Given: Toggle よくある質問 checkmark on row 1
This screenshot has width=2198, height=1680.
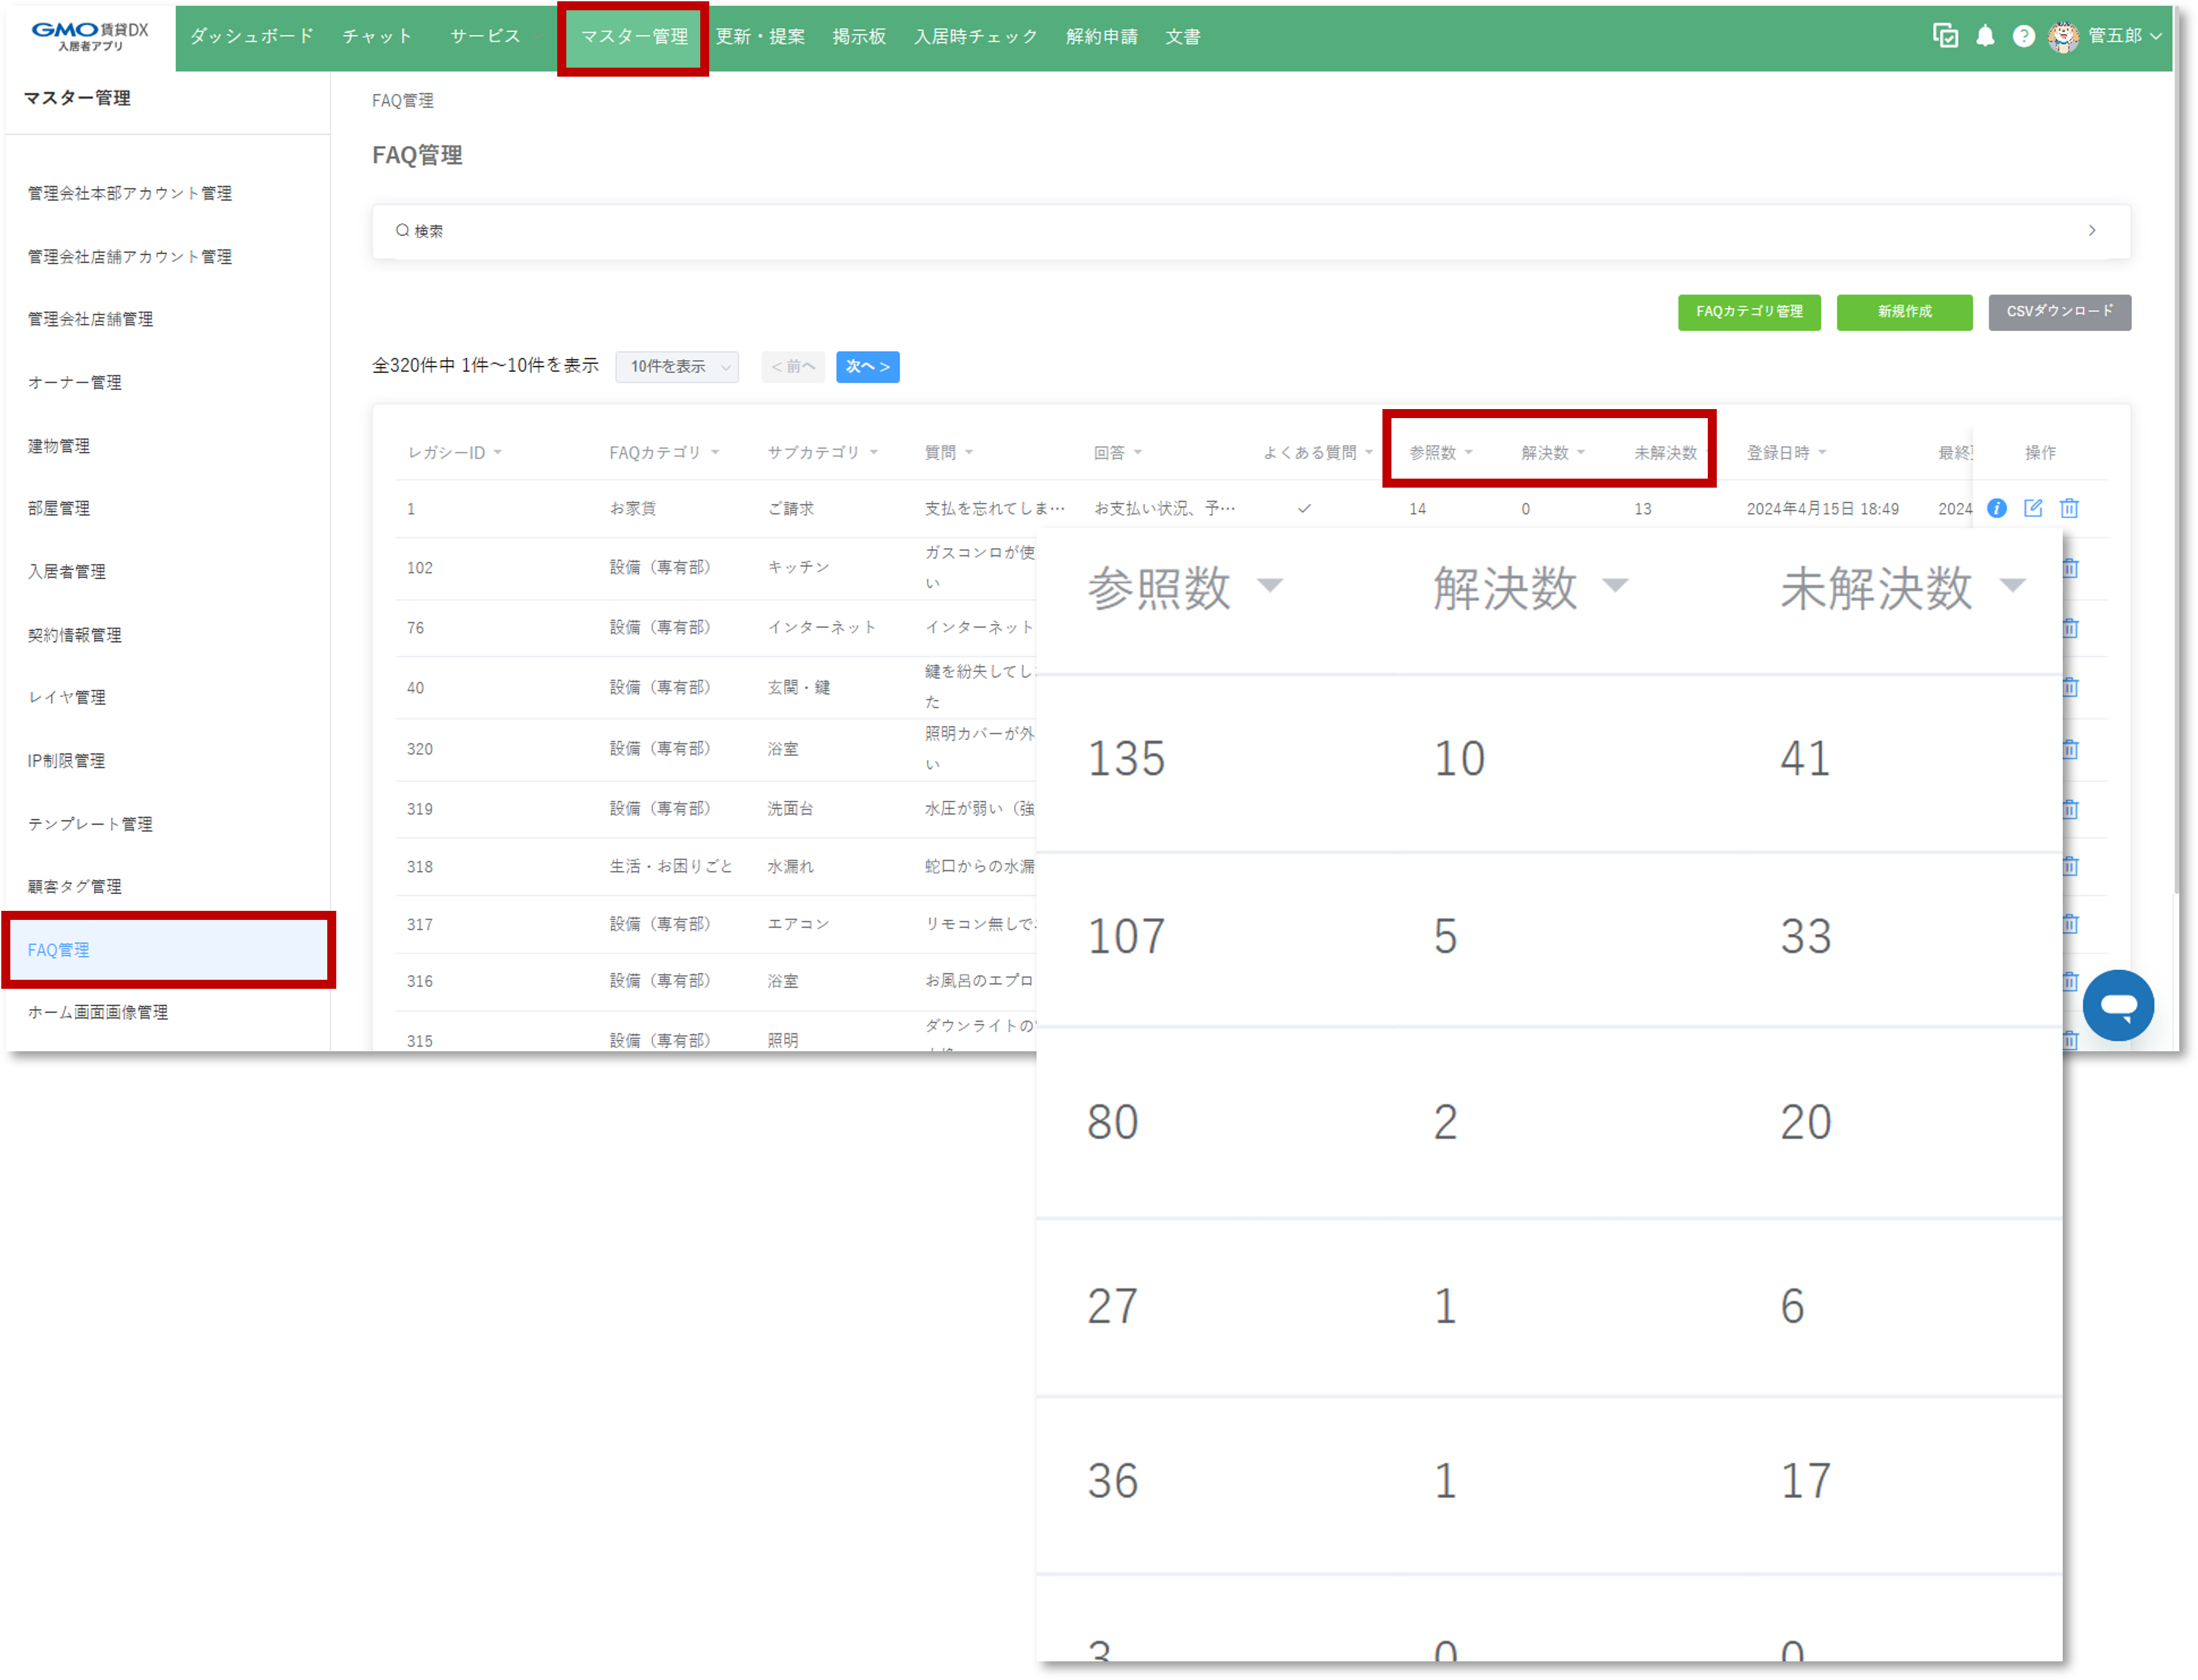Looking at the screenshot, I should click(1304, 508).
